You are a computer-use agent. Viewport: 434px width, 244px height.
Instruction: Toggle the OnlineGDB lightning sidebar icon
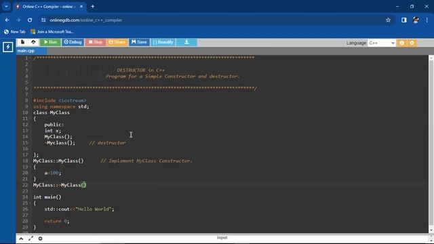click(x=7, y=47)
